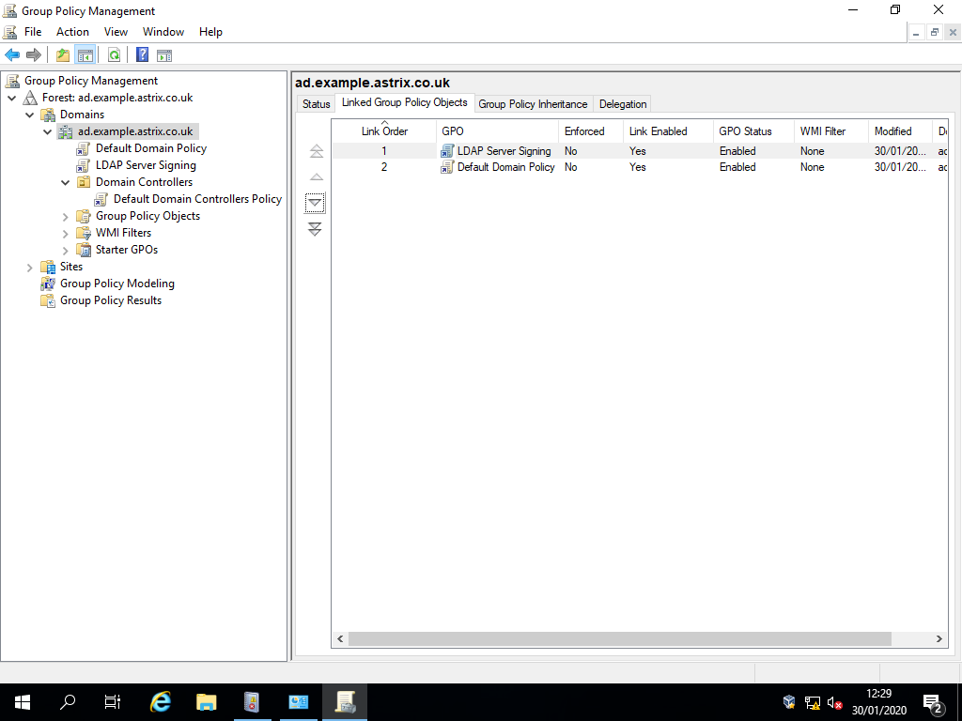This screenshot has width=962, height=721.
Task: Expand the Sites node
Action: click(x=29, y=266)
